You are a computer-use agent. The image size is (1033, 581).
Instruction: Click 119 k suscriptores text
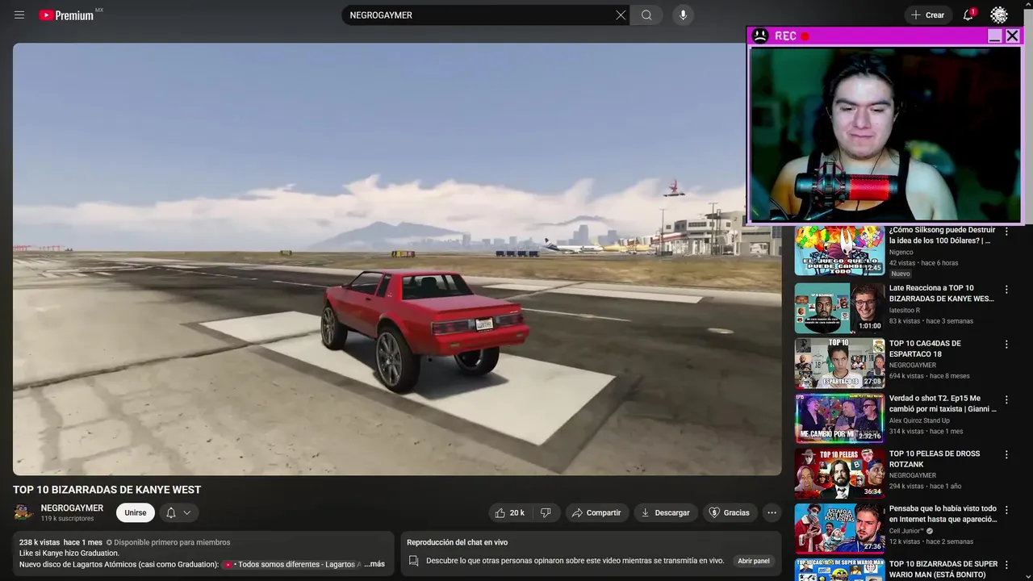tap(67, 519)
